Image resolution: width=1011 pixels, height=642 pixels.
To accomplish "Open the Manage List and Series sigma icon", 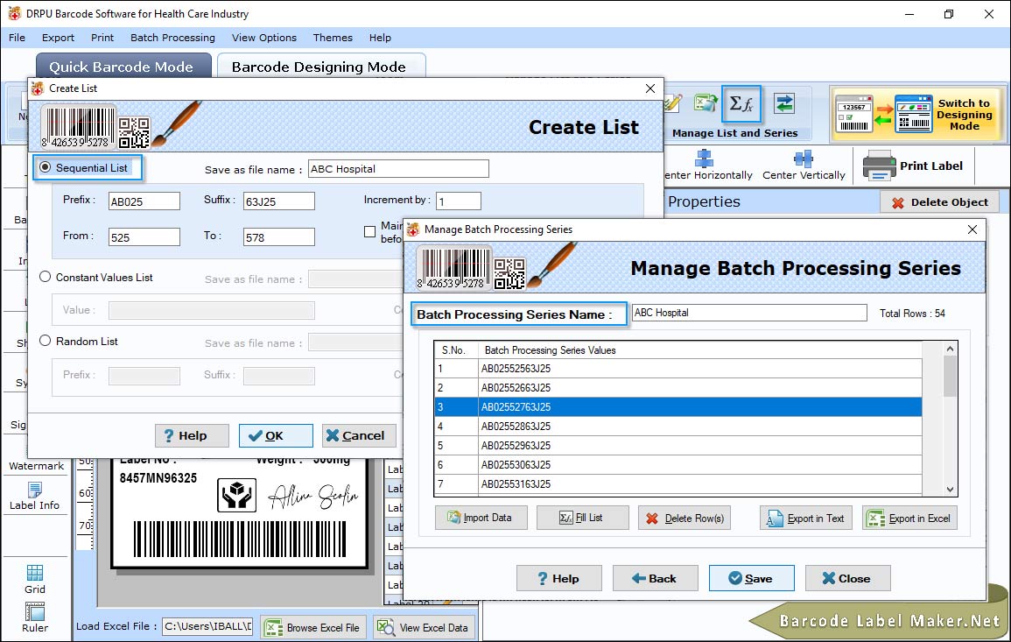I will point(741,104).
